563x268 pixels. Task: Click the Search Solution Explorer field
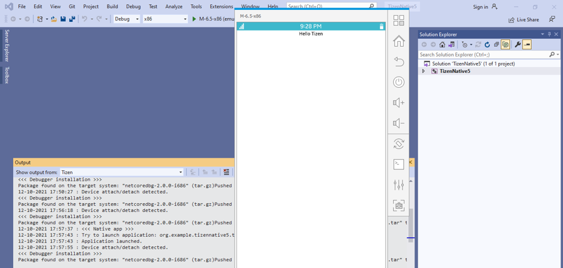tap(483, 55)
